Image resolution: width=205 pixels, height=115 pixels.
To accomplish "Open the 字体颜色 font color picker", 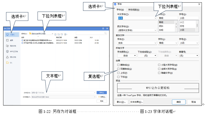I will (127, 56).
